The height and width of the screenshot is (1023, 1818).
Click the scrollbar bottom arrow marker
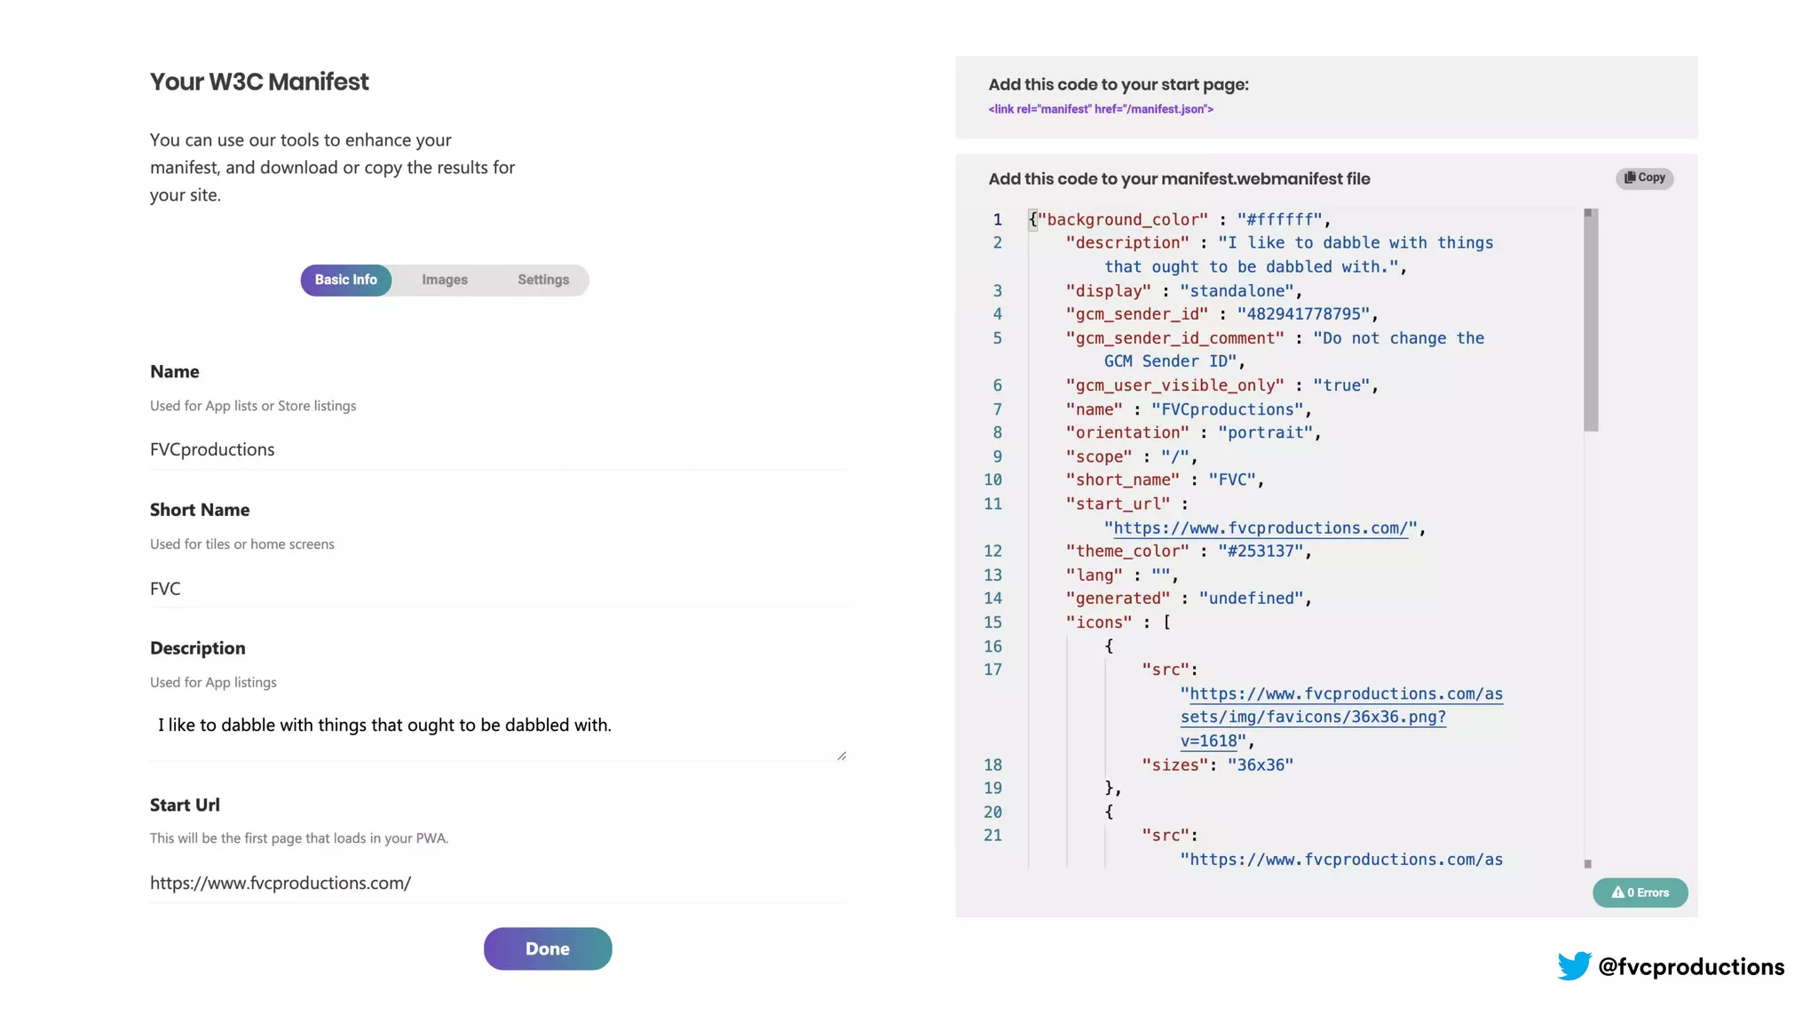pyautogui.click(x=1588, y=863)
